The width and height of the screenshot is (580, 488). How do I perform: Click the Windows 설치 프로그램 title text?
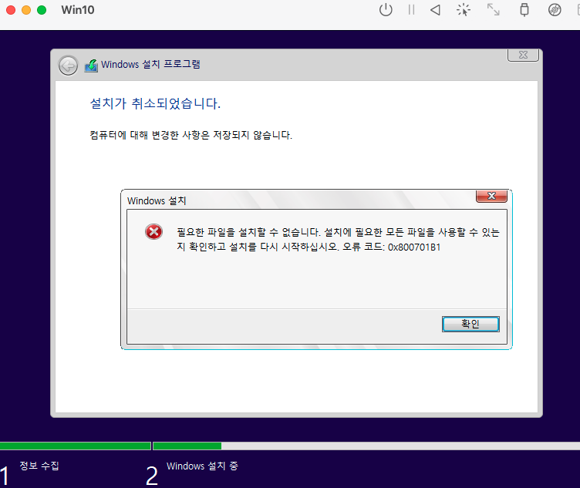[x=150, y=64]
